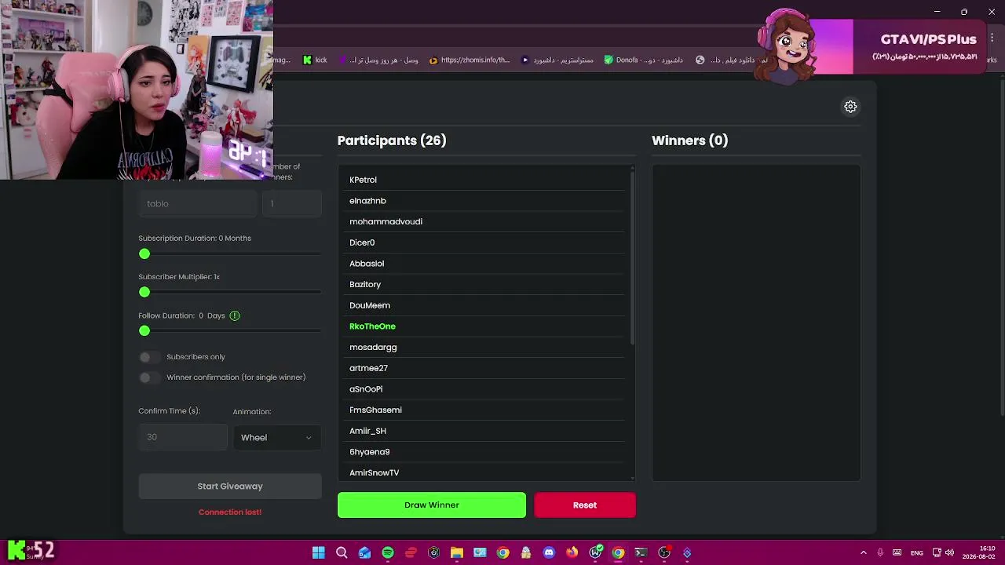Click the microphone tray icon
This screenshot has height=565, width=1005.
pyautogui.click(x=880, y=552)
